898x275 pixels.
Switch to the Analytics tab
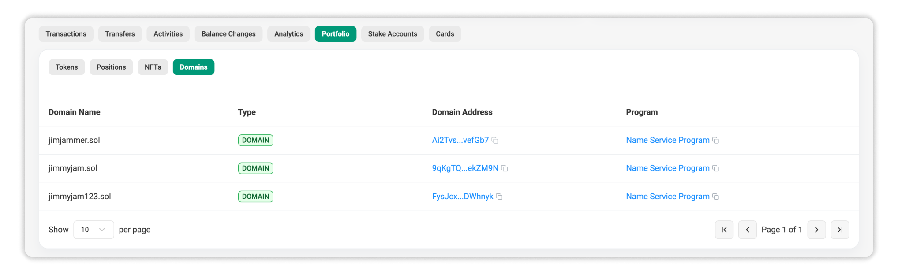click(288, 34)
